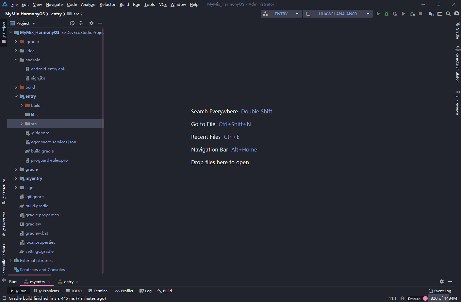
Task: Select proguard-rules.pro file
Action: 49,160
